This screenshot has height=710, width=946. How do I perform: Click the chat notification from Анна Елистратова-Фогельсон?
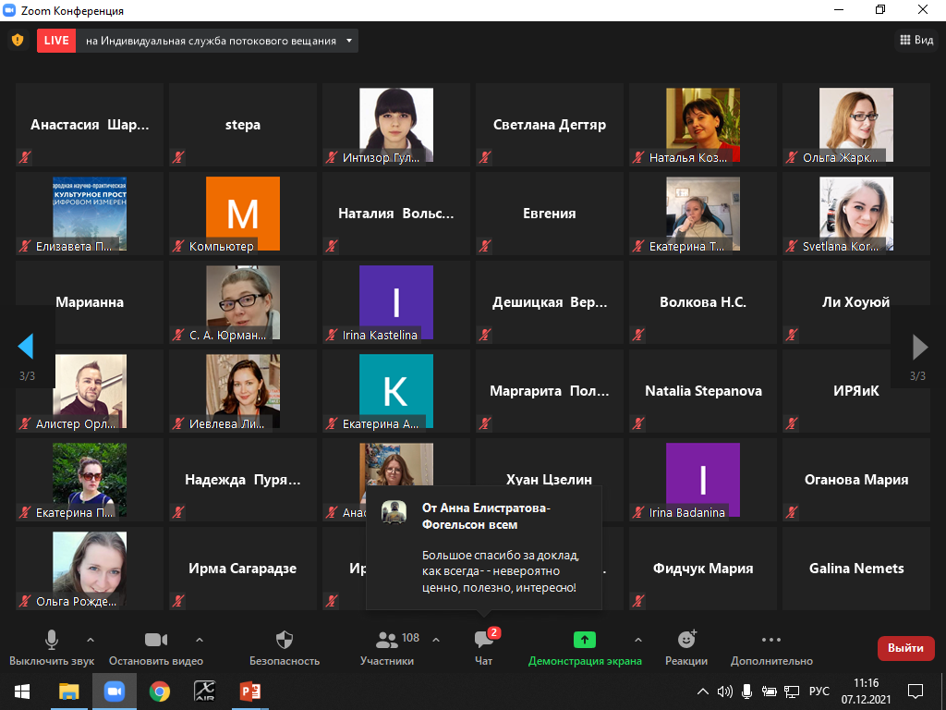[484, 547]
